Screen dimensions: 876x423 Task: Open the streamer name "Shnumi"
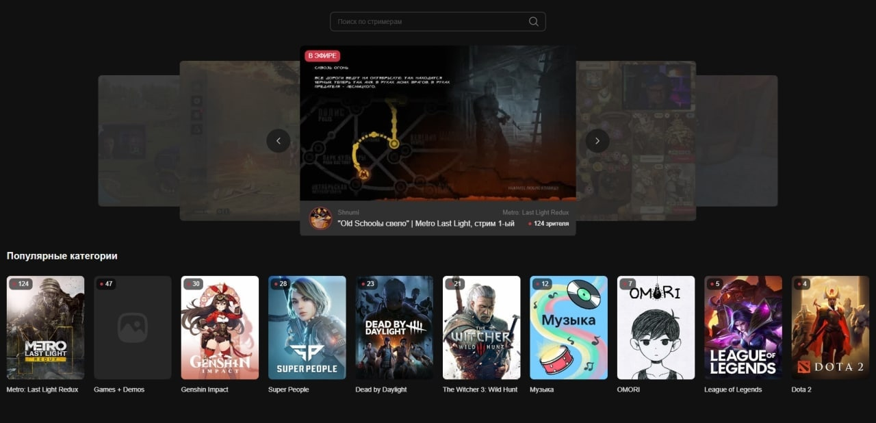[348, 213]
